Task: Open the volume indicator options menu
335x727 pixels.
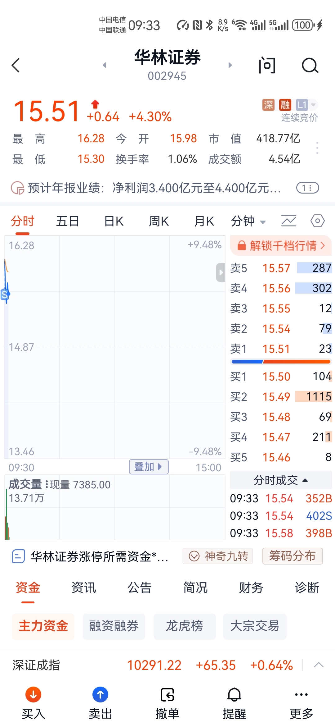Action: pyautogui.click(x=47, y=484)
